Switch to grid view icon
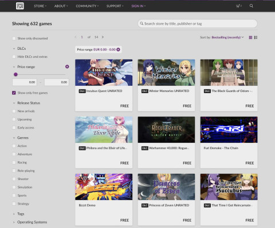Viewport: 275px width, 228px height. click(x=250, y=37)
